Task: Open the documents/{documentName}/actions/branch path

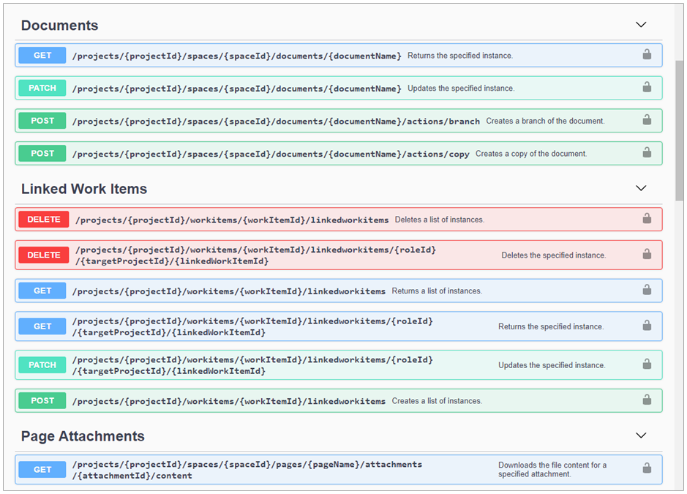Action: pos(276,121)
